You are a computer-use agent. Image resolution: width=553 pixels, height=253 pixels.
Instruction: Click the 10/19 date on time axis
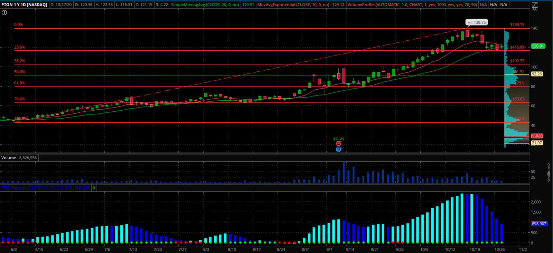475,250
